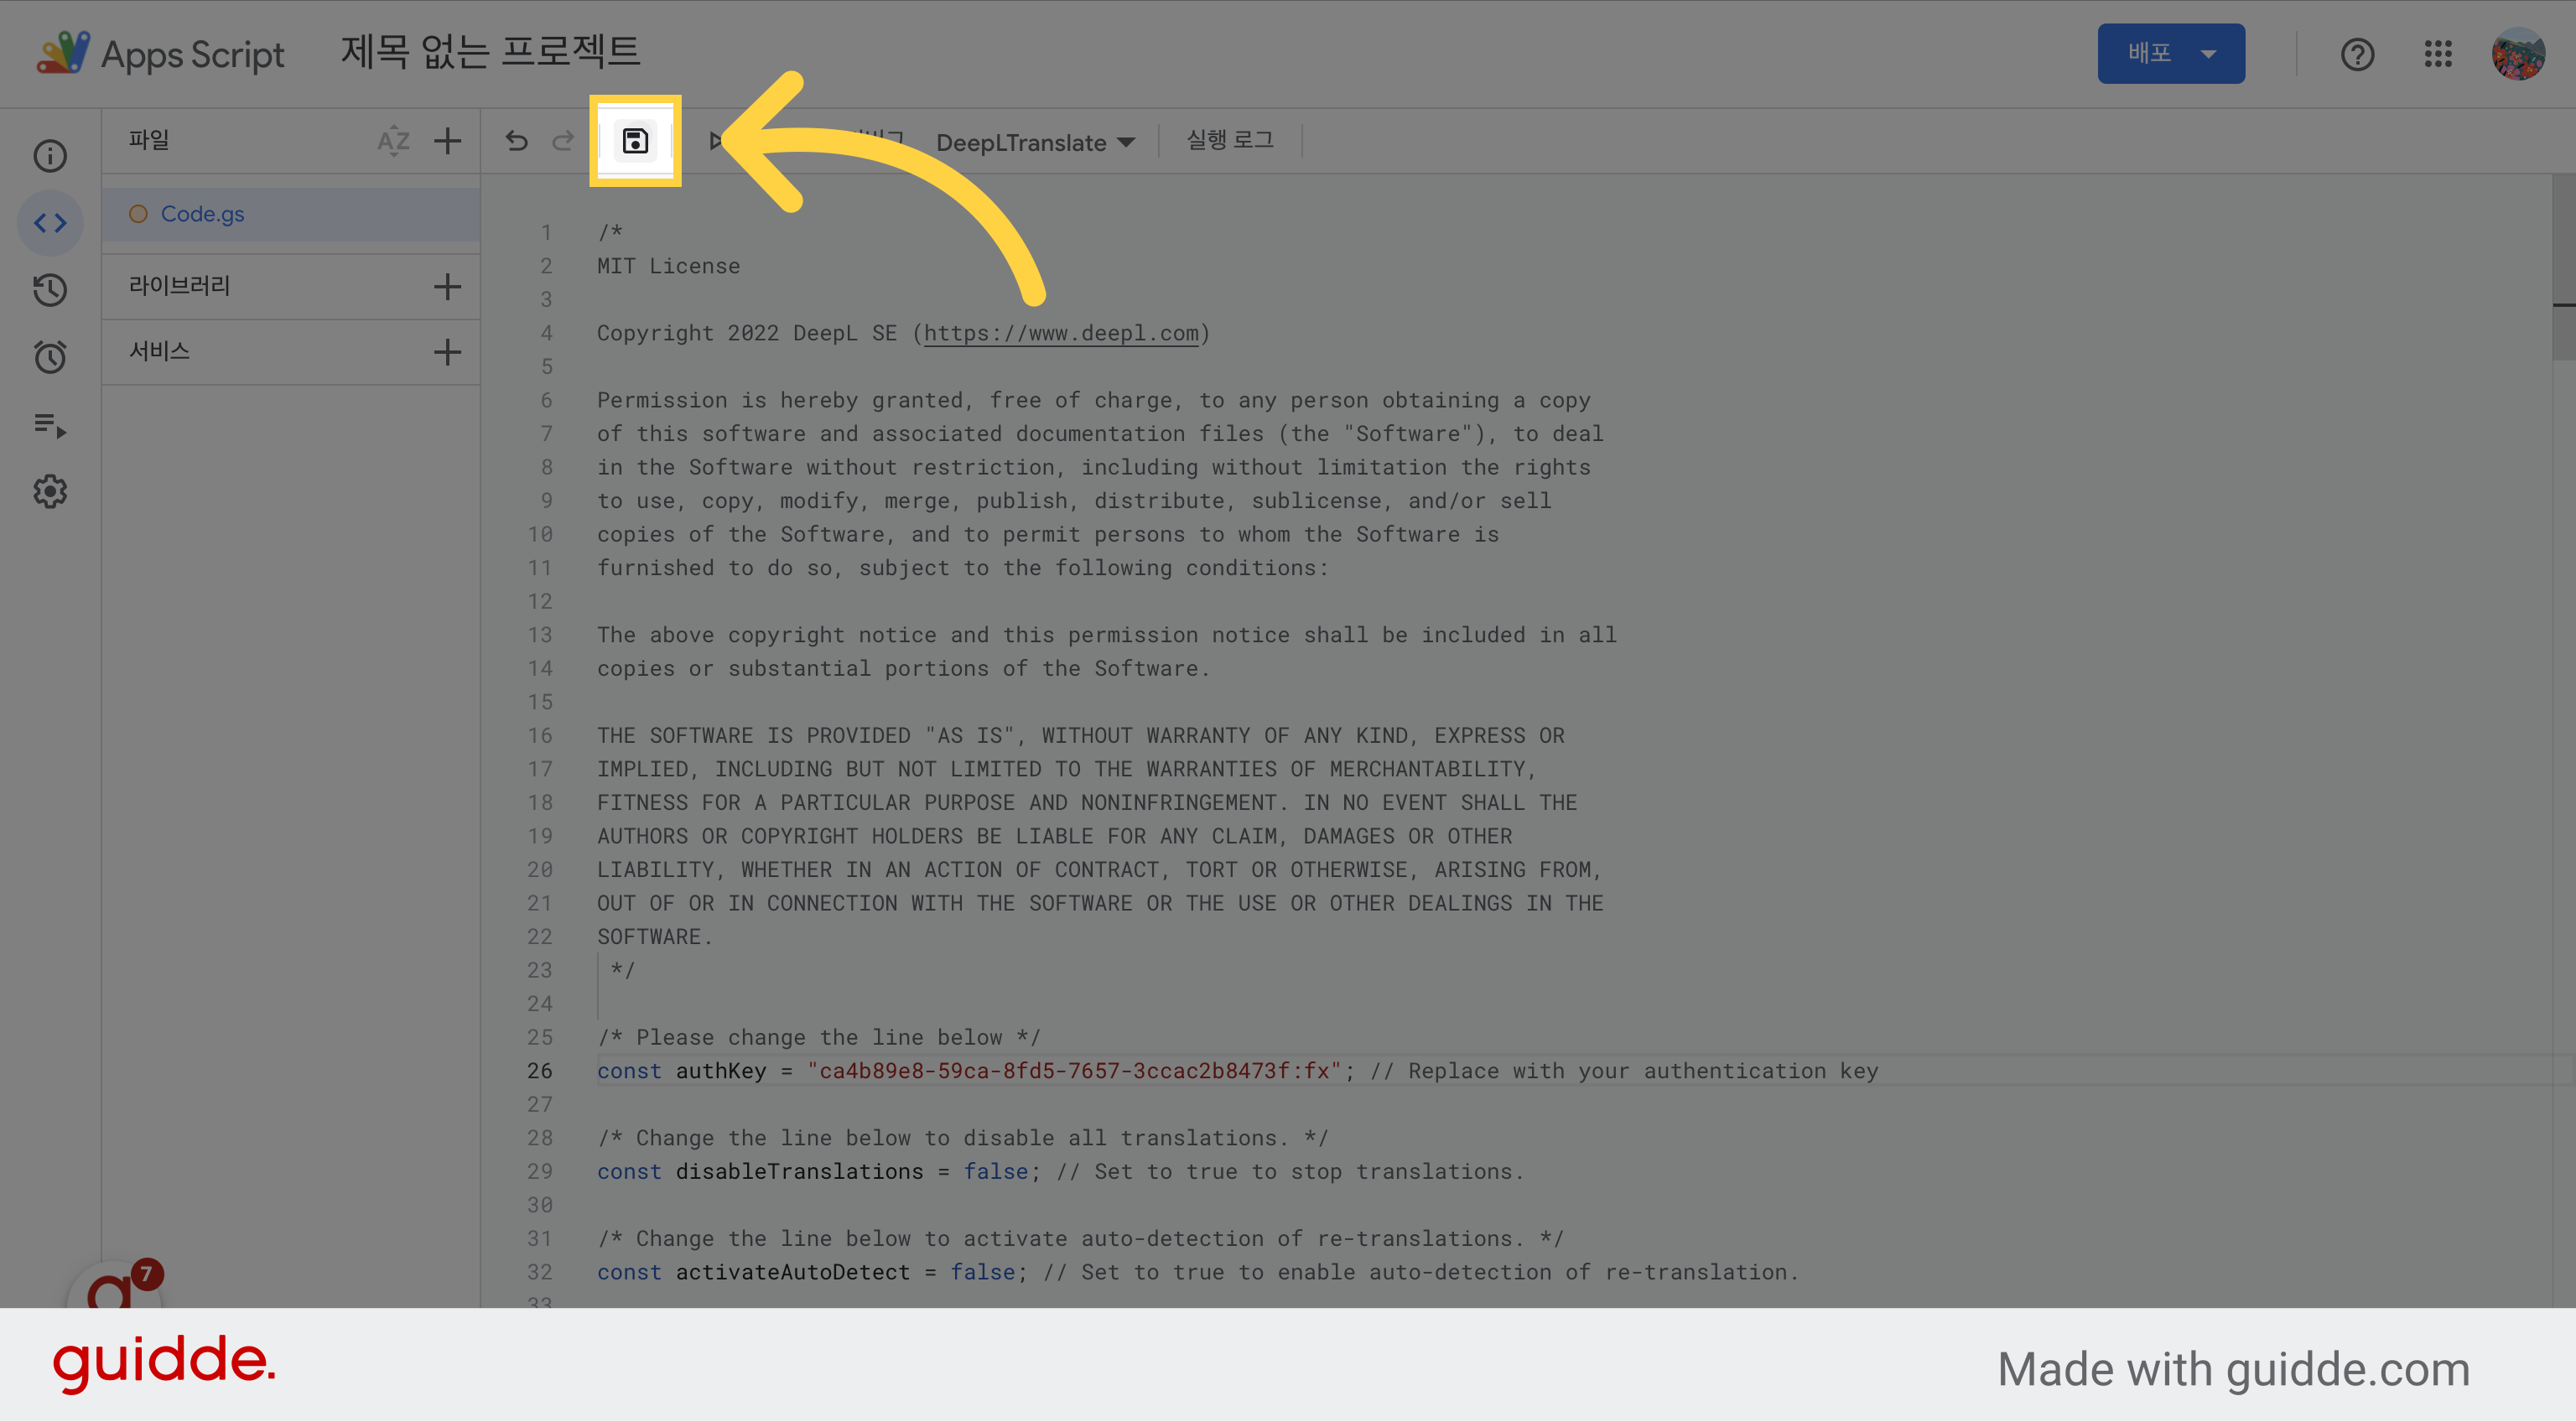Run the selected function
The image size is (2576, 1422).
click(x=715, y=141)
